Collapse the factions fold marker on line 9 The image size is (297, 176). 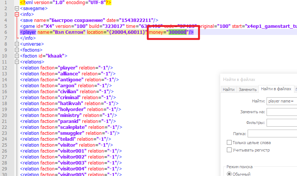[x=17, y=50]
